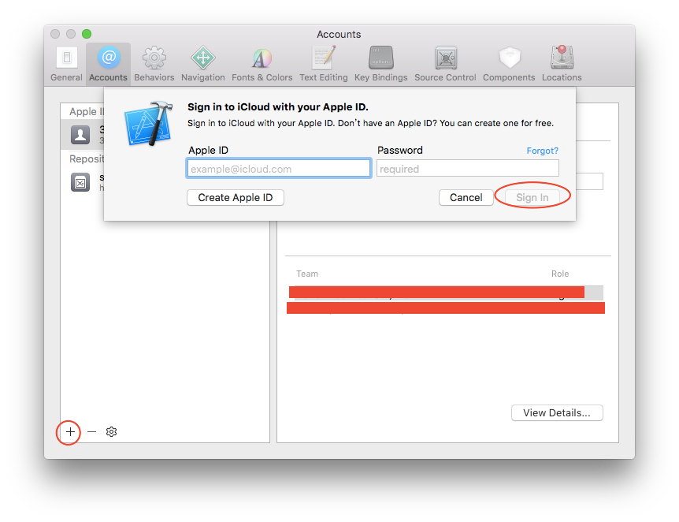
Task: Click the Apple ID email input field
Action: pos(278,168)
